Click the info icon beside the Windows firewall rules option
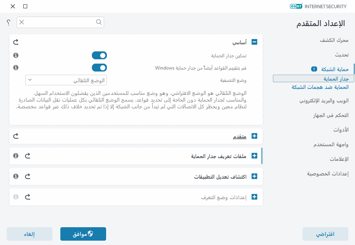This screenshot has width=355, height=245. click(15, 68)
